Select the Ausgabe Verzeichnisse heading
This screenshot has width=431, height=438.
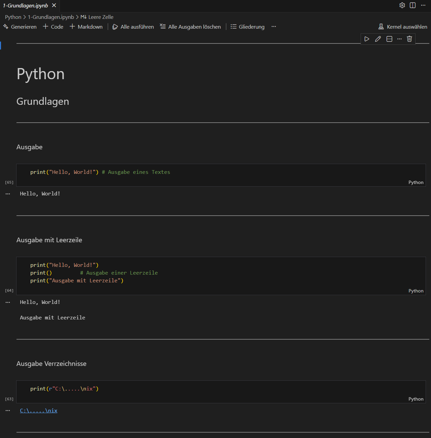tap(52, 364)
